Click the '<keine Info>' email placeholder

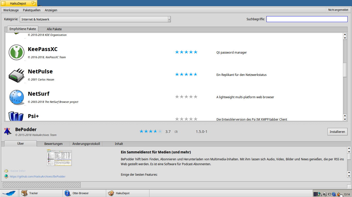(x=18, y=171)
